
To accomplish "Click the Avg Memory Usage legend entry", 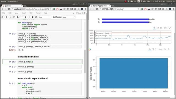I will [x=104, y=33].
